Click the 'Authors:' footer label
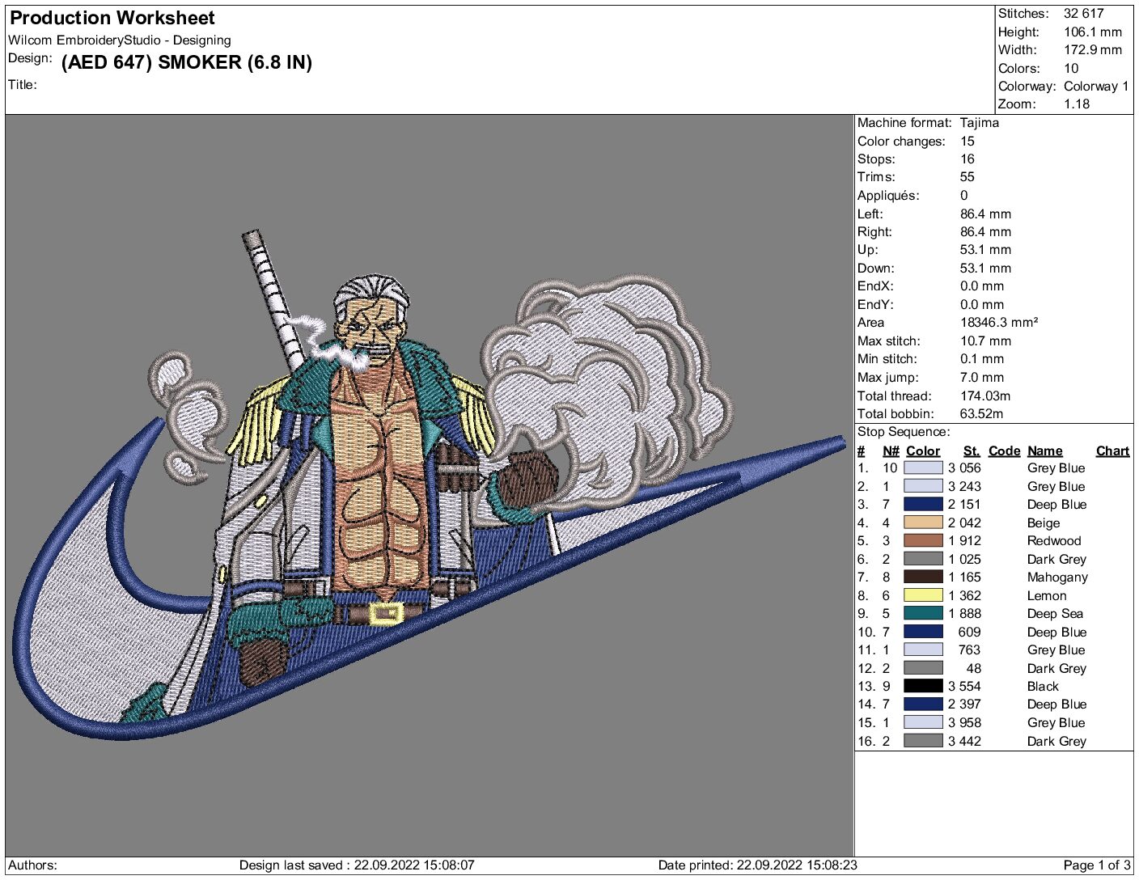Viewport: 1139px width, 880px height. pyautogui.click(x=32, y=865)
